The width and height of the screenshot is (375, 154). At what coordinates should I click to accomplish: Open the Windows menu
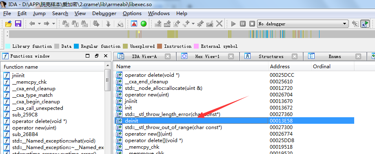159,13
